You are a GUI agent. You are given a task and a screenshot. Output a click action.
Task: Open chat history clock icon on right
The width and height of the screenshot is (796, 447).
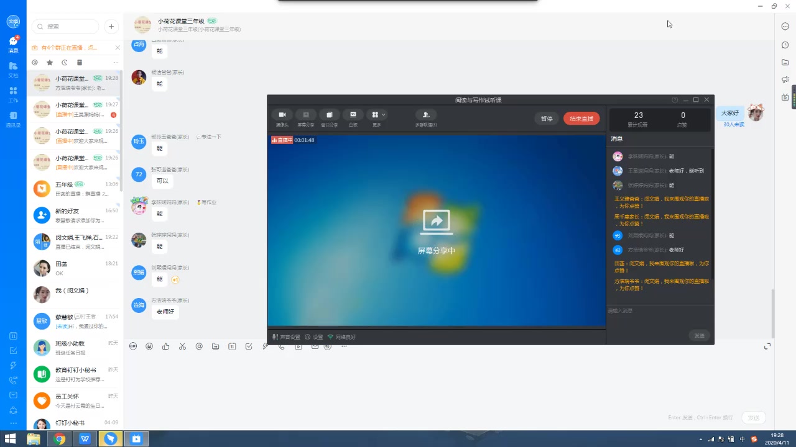785,45
